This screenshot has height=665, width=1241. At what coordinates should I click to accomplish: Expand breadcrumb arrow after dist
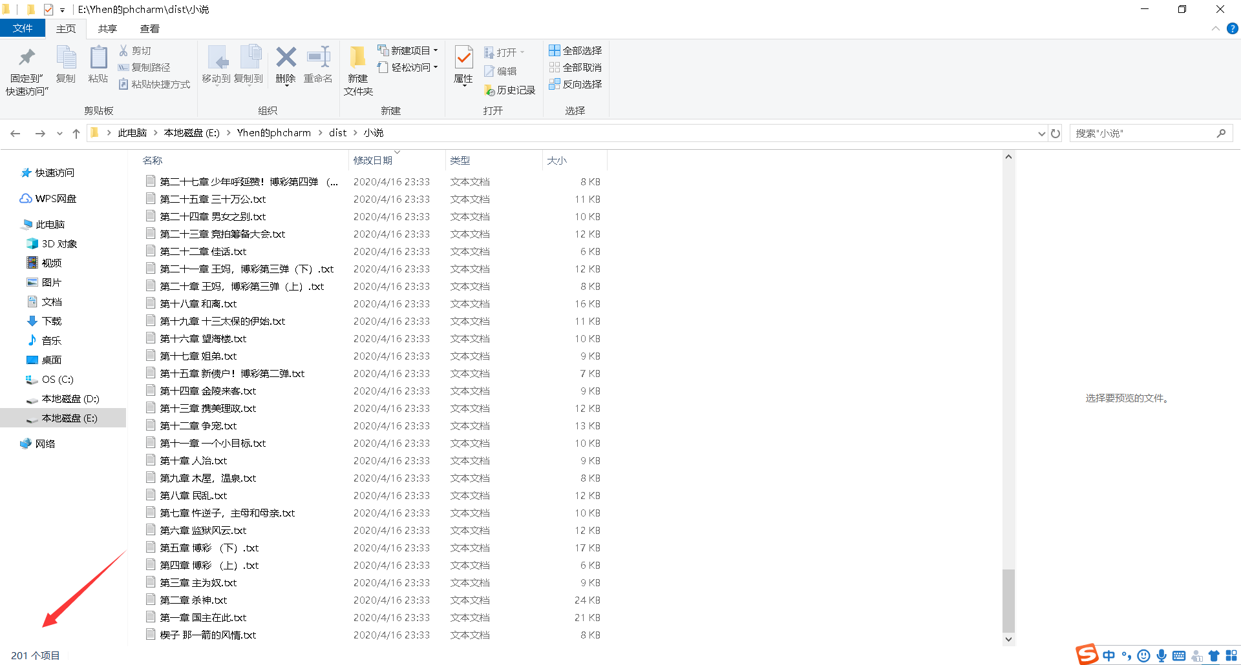click(x=355, y=132)
